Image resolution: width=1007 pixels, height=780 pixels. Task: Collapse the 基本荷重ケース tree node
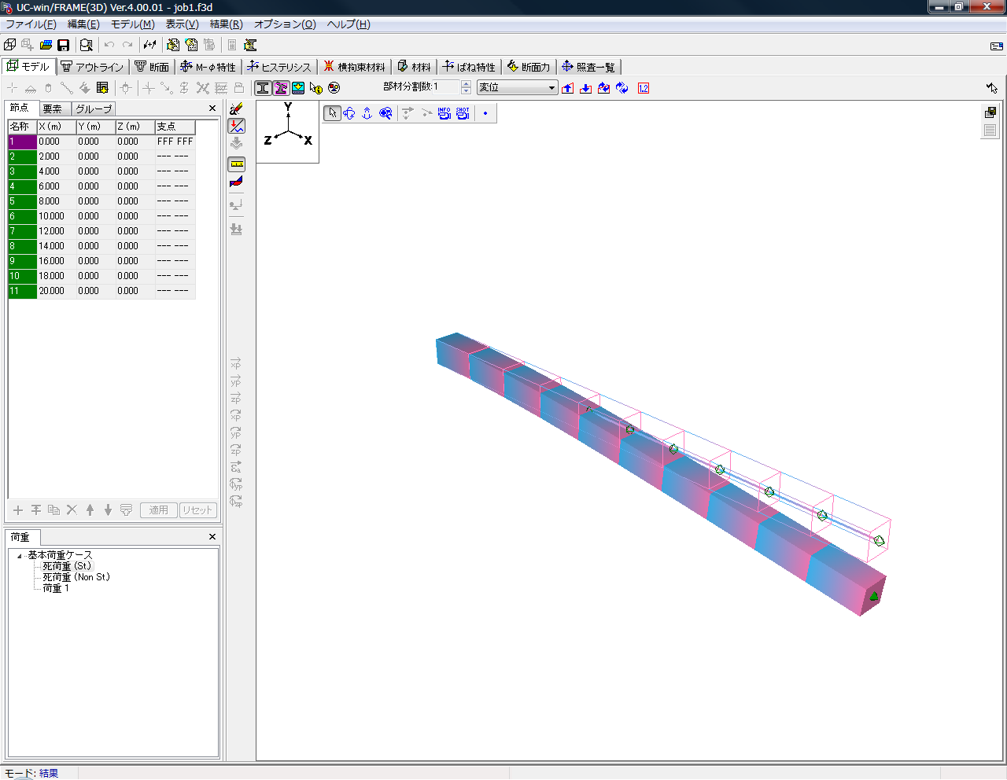coord(20,556)
